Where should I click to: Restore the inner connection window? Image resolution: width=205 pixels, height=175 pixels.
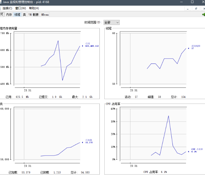[x=196, y=9]
